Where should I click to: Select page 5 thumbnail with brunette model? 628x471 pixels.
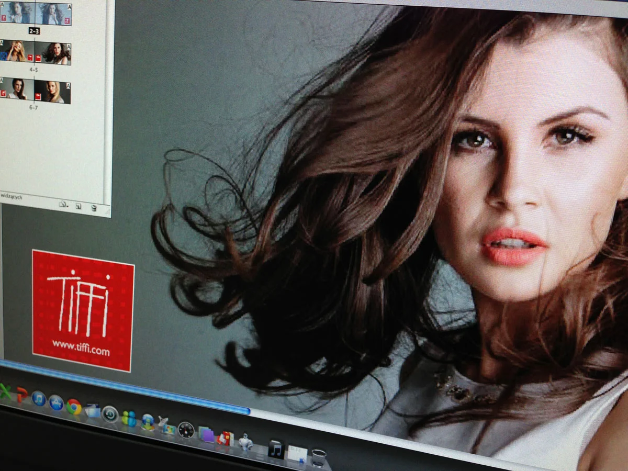click(53, 53)
